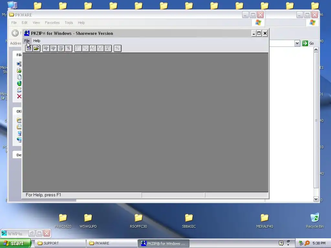Click the small restore icon next to help tray icon
Viewport: 331px width, 248px height.
[x=288, y=242]
